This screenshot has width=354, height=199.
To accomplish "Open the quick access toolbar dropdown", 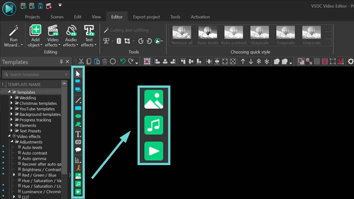I will click(x=60, y=5).
